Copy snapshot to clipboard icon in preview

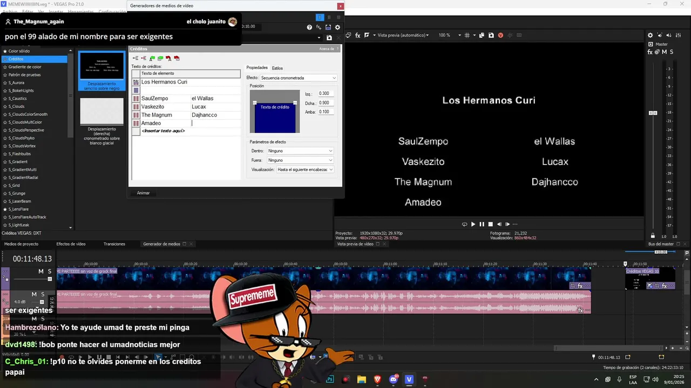(x=482, y=35)
